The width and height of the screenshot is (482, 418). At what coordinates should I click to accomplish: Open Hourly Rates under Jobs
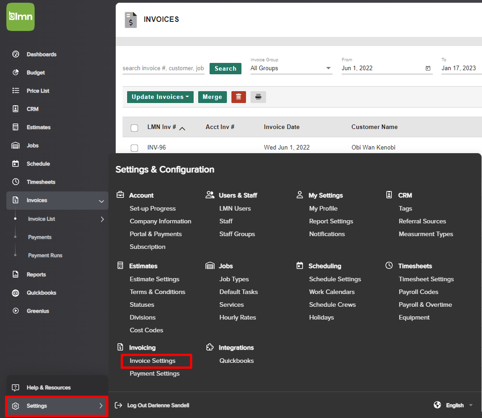coord(238,317)
